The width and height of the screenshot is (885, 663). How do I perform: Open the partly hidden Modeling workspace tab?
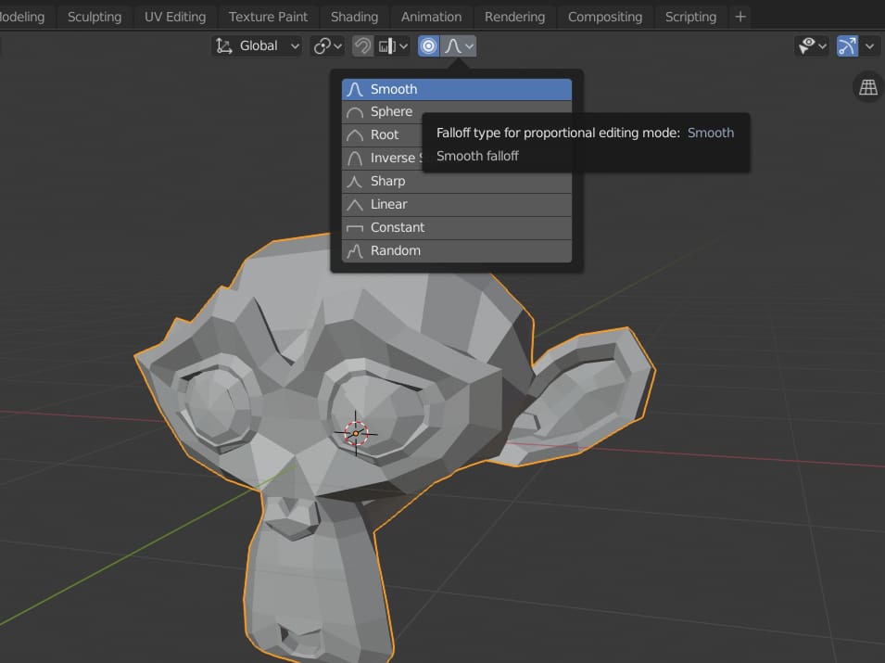click(21, 17)
